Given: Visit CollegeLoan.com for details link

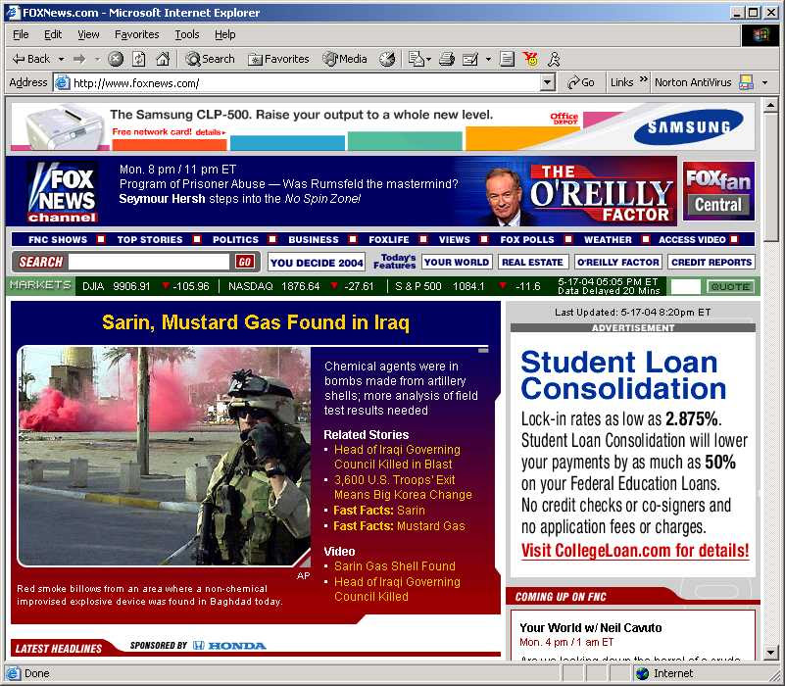Looking at the screenshot, I should pos(635,551).
